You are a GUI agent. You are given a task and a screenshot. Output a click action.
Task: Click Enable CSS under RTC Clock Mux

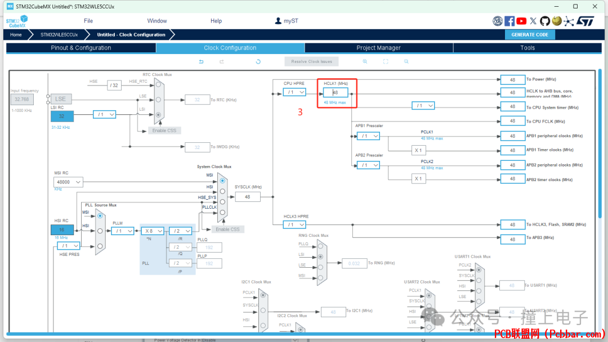[x=164, y=130]
